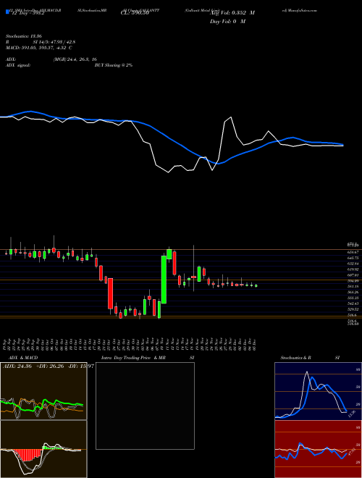The image size is (362, 478).
Task: Click the blue Stochastics oscillator panel
Action: 318,391
